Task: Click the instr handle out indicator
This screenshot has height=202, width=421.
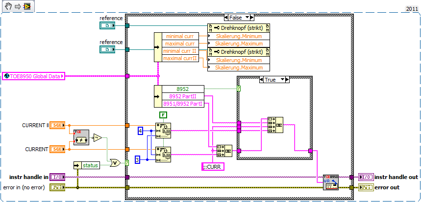Action: [x=366, y=177]
